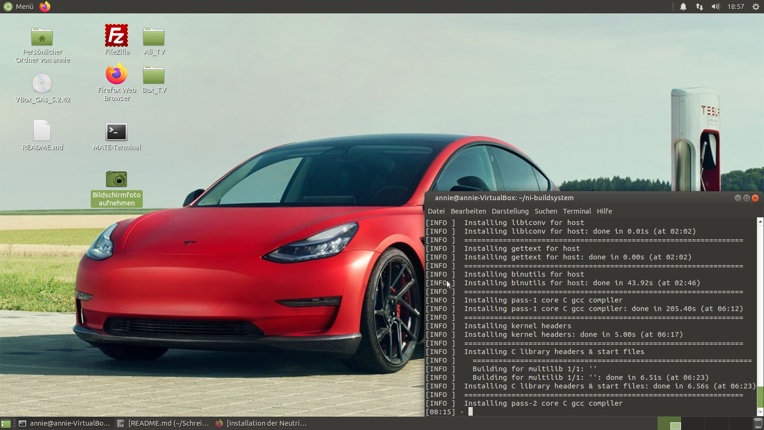Viewport: 764px width, 430px height.
Task: Select the README.md file icon
Action: 42,131
